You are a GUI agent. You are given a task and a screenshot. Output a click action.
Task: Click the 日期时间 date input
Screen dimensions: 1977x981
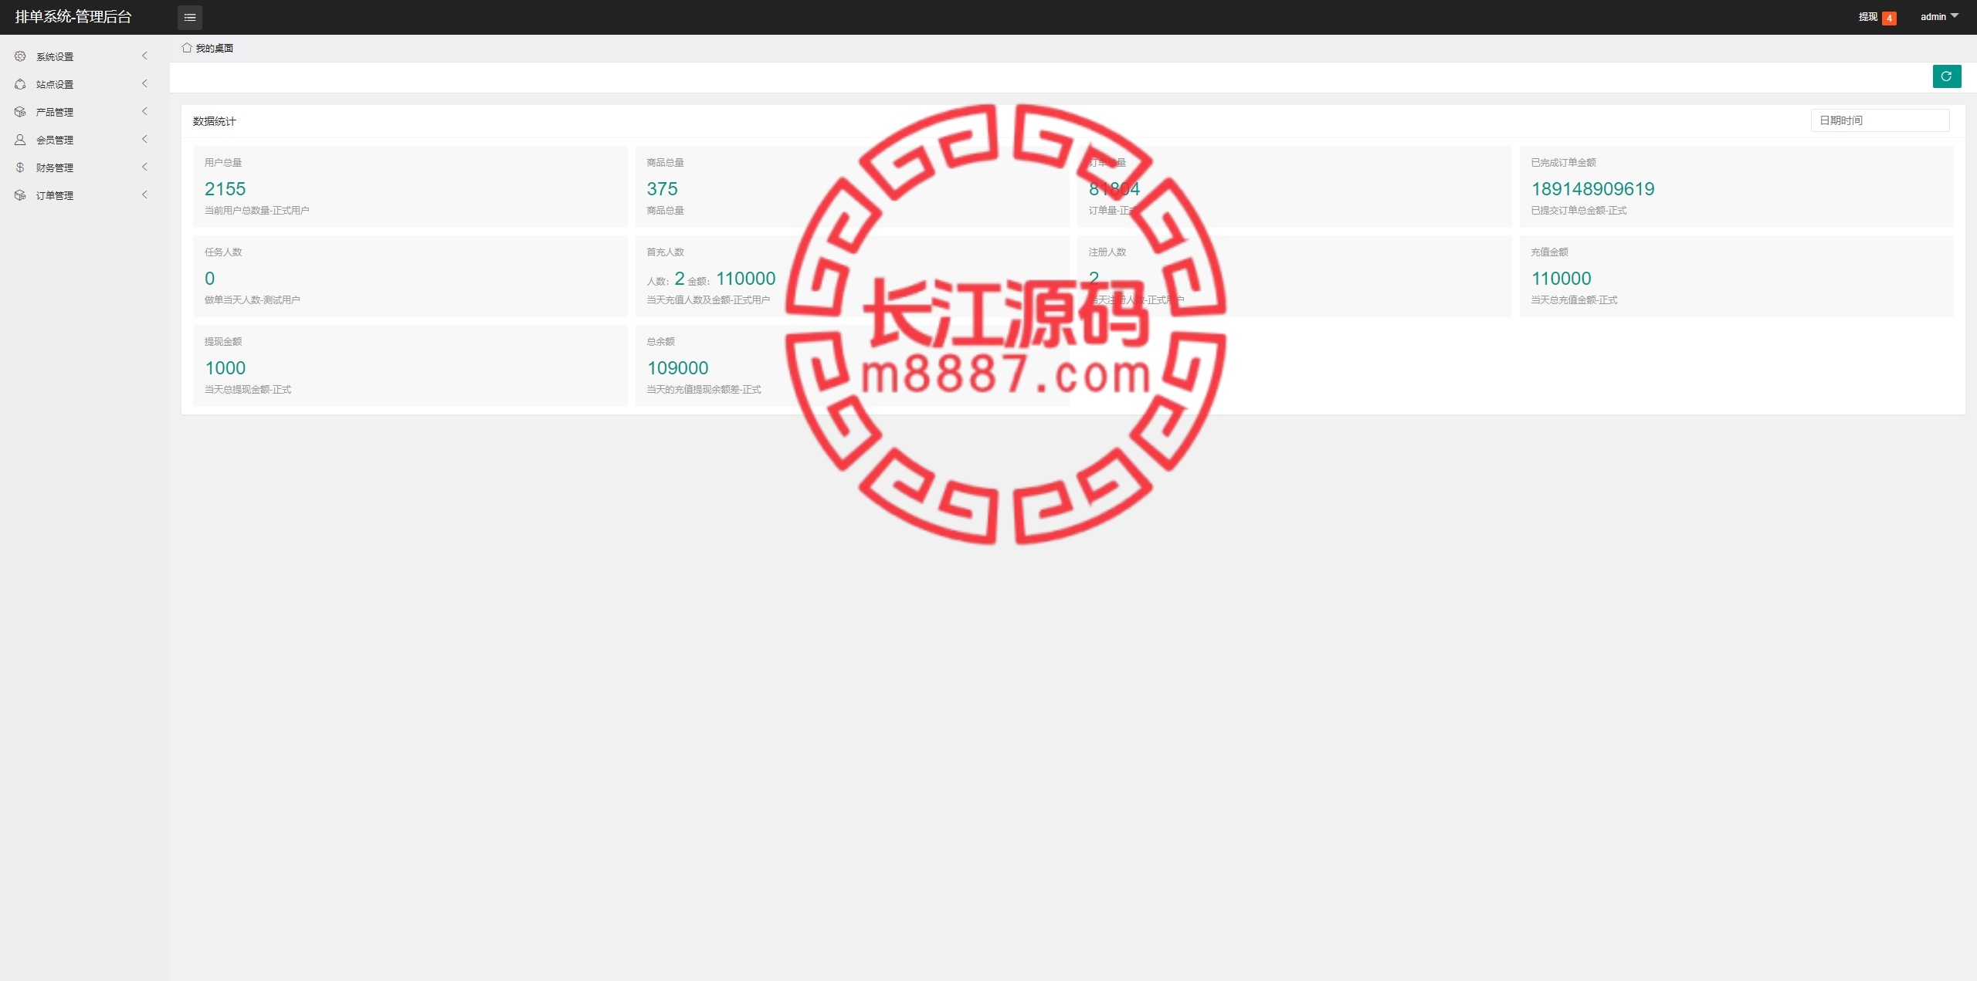tap(1880, 120)
